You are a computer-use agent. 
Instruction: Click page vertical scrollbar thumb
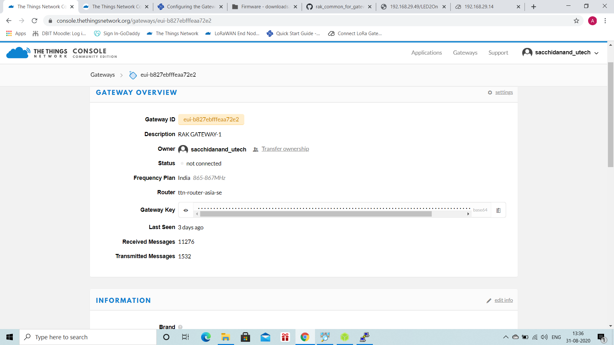[x=610, y=114]
